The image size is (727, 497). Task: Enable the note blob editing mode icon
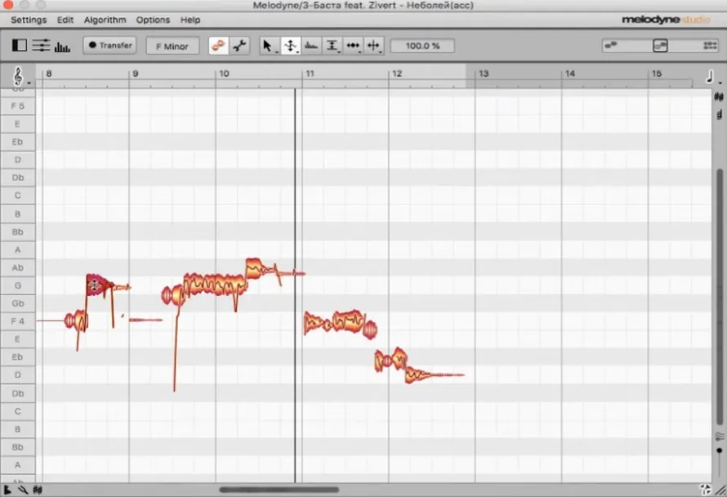[218, 46]
